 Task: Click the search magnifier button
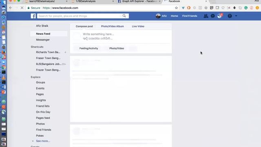124,16
